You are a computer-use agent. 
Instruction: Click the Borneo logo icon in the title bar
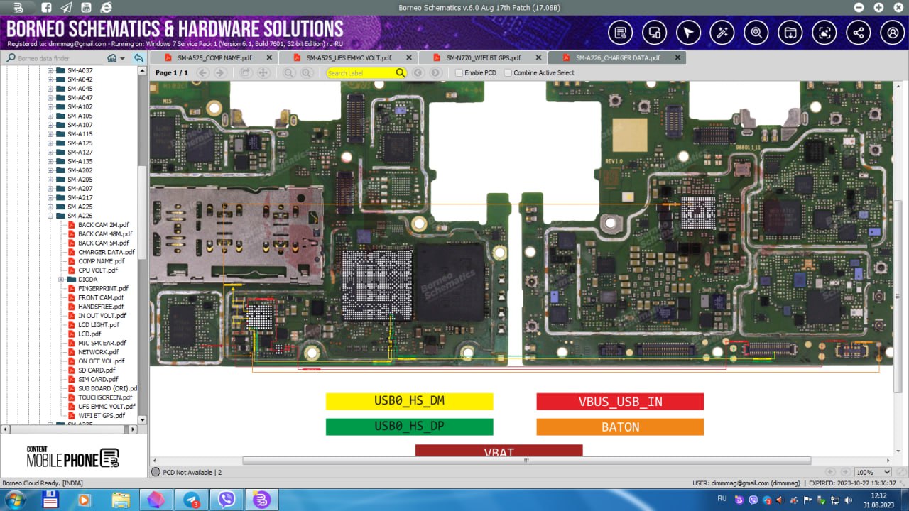click(17, 7)
